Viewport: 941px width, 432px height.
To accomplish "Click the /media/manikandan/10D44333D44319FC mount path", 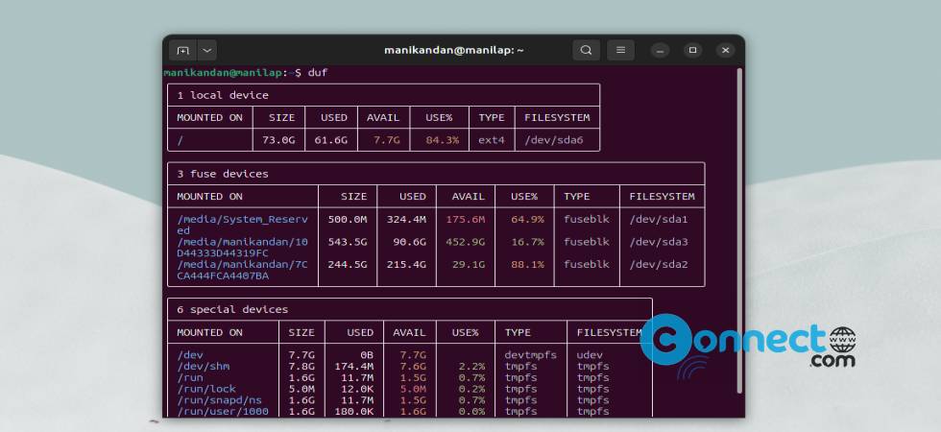I will click(x=242, y=248).
